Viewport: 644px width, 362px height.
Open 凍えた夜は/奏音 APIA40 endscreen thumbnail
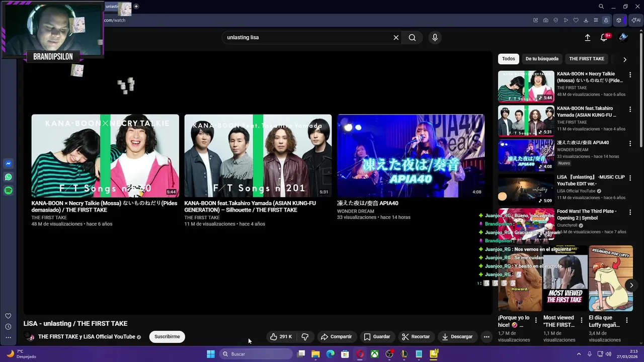[x=411, y=156]
